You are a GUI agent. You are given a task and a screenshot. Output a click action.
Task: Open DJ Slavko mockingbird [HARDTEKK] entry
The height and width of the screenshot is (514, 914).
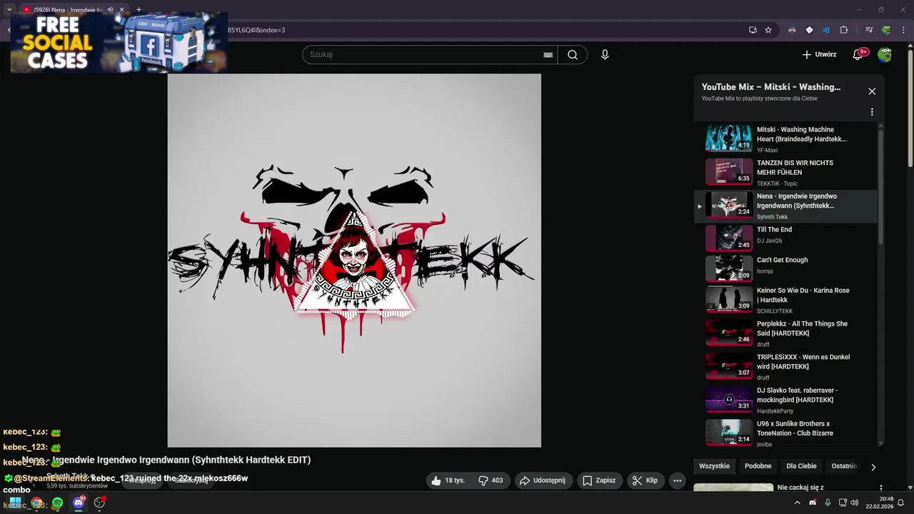click(785, 400)
